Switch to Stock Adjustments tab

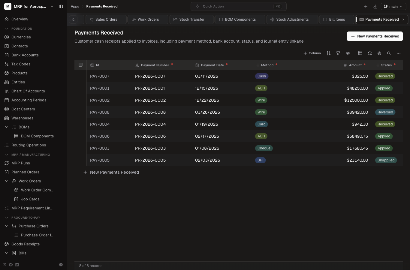[x=292, y=19]
